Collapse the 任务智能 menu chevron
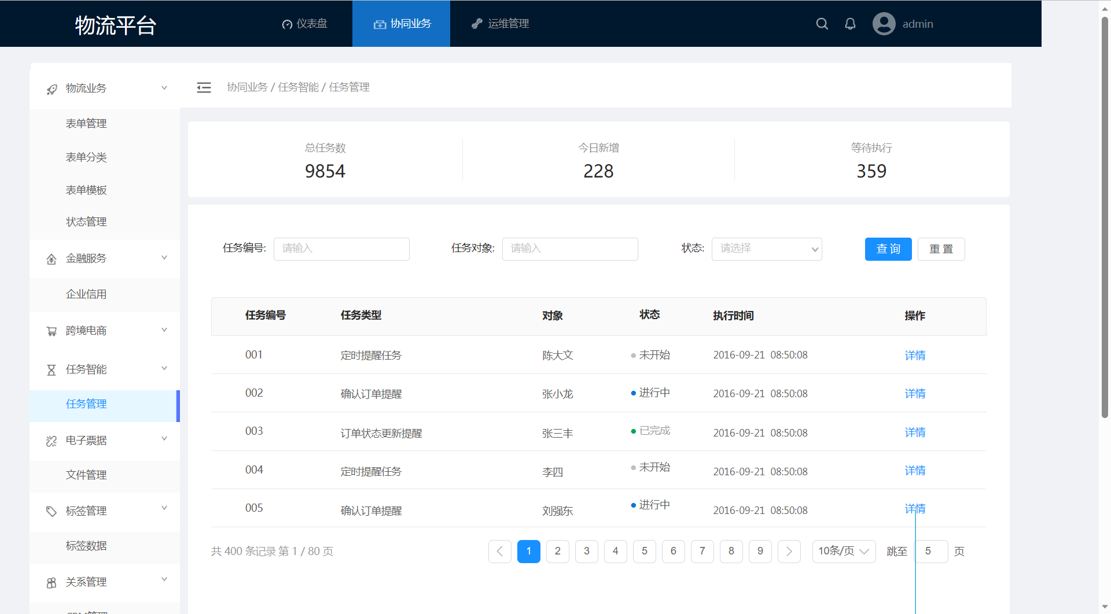Image resolution: width=1111 pixels, height=614 pixels. point(164,368)
